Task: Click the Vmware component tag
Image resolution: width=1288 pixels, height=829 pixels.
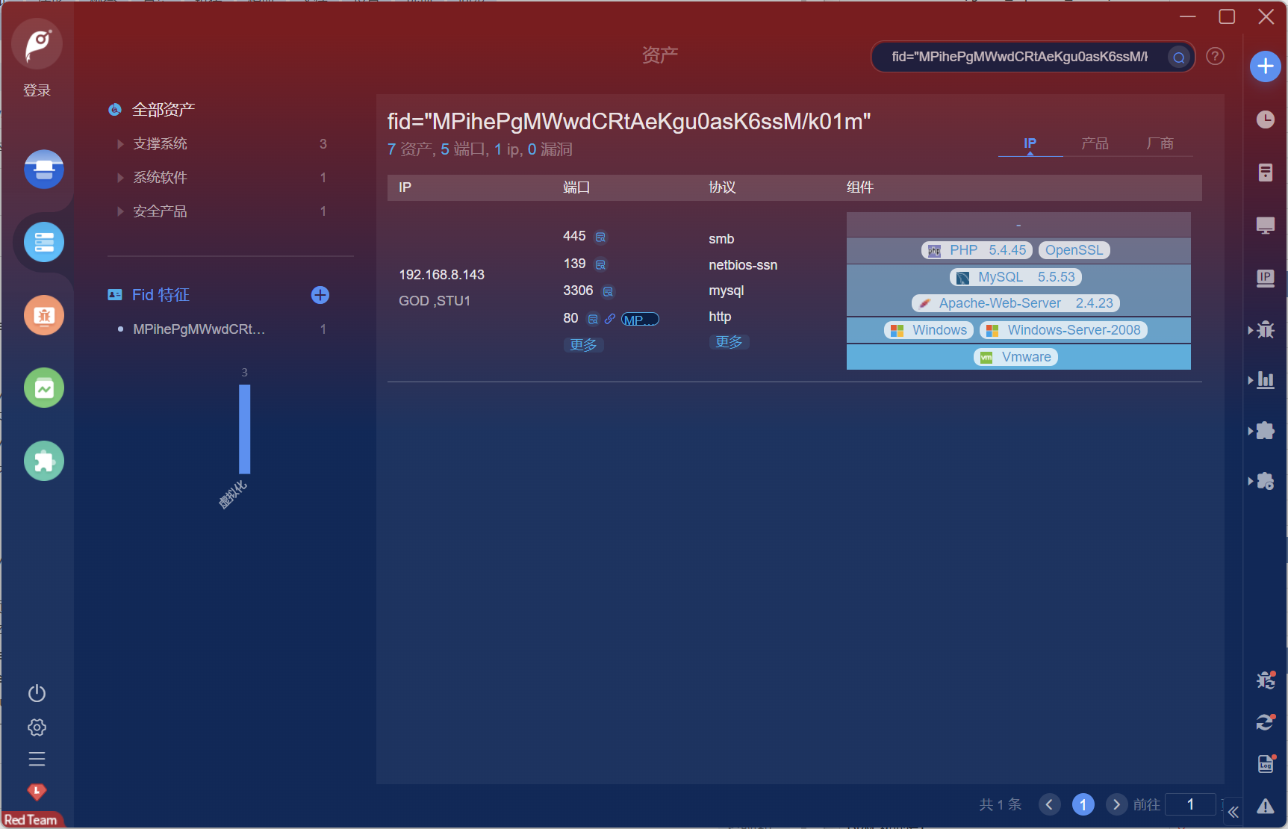Action: tap(1015, 357)
